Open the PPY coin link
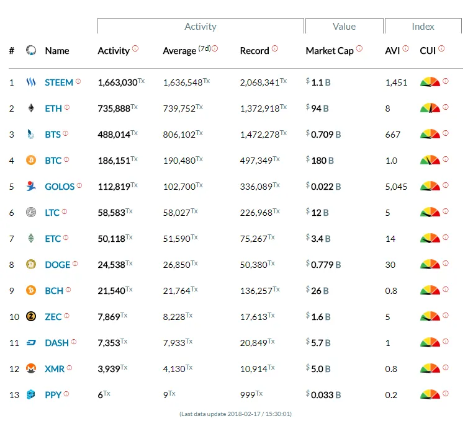Image resolution: width=473 pixels, height=426 pixels. (x=53, y=395)
